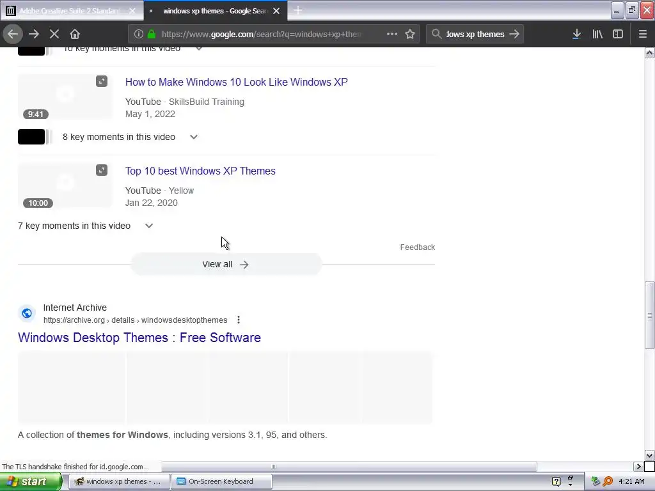Open the Windows Start menu

31,481
